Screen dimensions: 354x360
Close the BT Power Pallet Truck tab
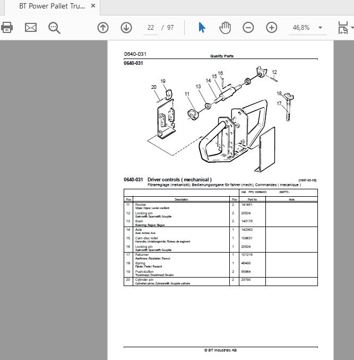pyautogui.click(x=93, y=6)
